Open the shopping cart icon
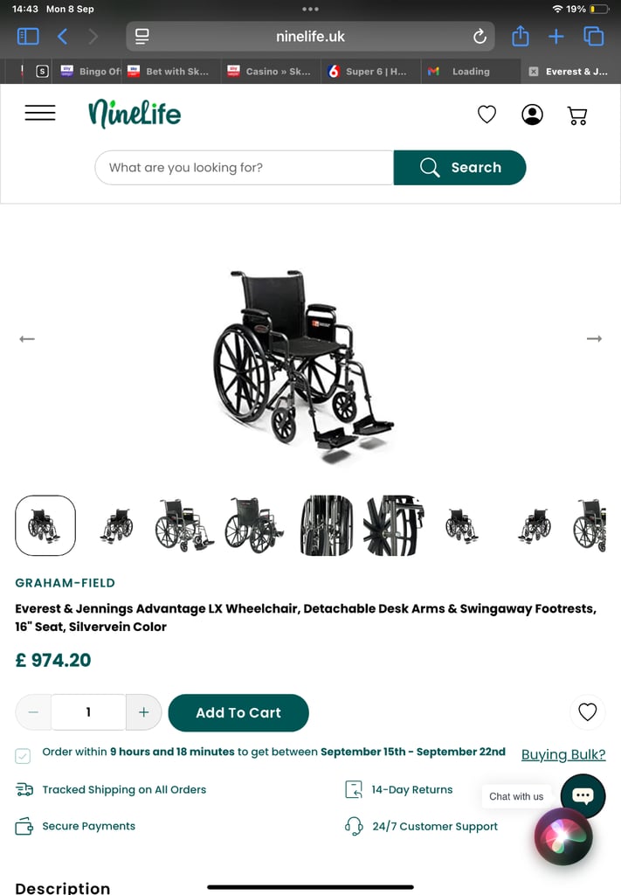The width and height of the screenshot is (621, 895). pos(577,115)
